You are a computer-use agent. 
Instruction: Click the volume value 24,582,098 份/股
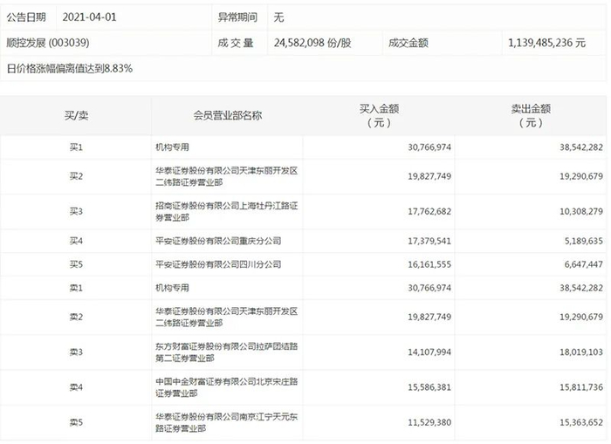312,43
